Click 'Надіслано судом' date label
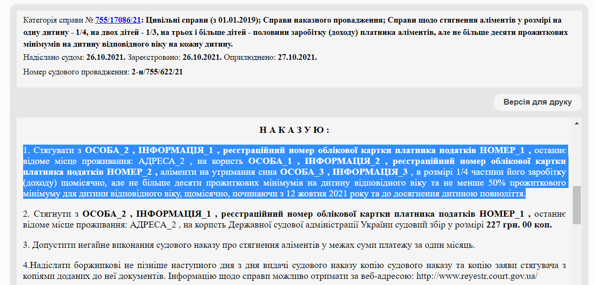594x285 pixels. [x=53, y=57]
